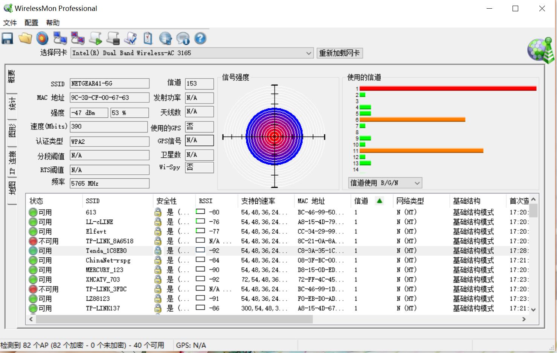Select the connect network adapter icon
This screenshot has height=353, width=557.
[x=60, y=38]
